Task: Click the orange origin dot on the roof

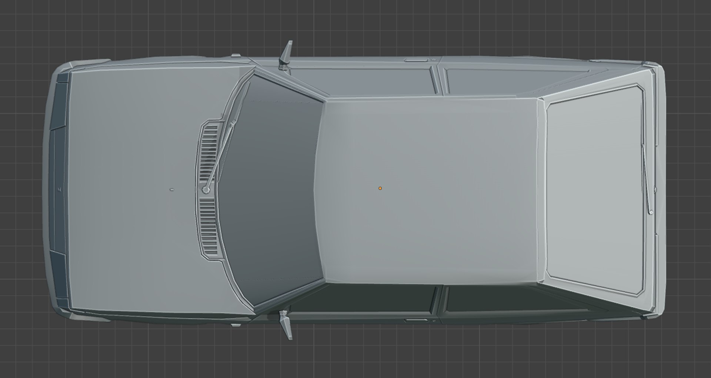Action: click(380, 188)
